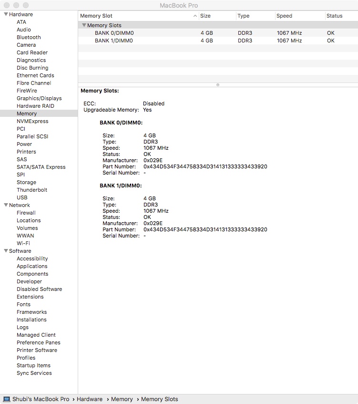Open USB device tree
358x404 pixels.
coord(22,197)
